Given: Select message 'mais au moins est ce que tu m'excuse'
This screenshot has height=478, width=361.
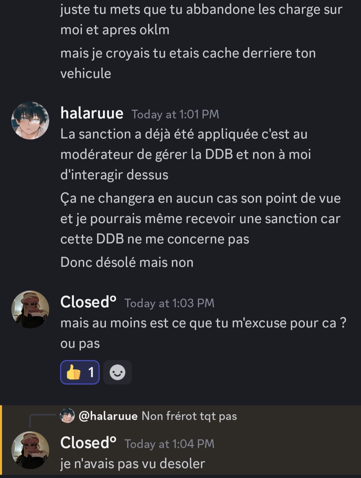Looking at the screenshot, I should pos(204,333).
